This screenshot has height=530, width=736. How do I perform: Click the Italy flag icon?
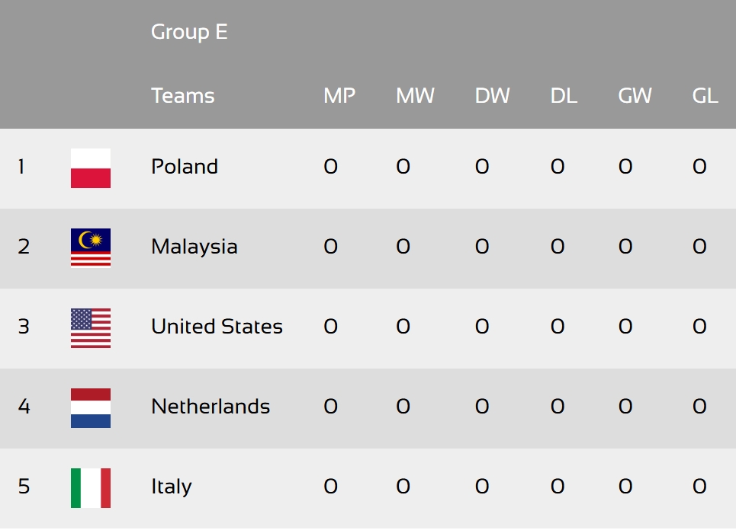[x=91, y=488]
